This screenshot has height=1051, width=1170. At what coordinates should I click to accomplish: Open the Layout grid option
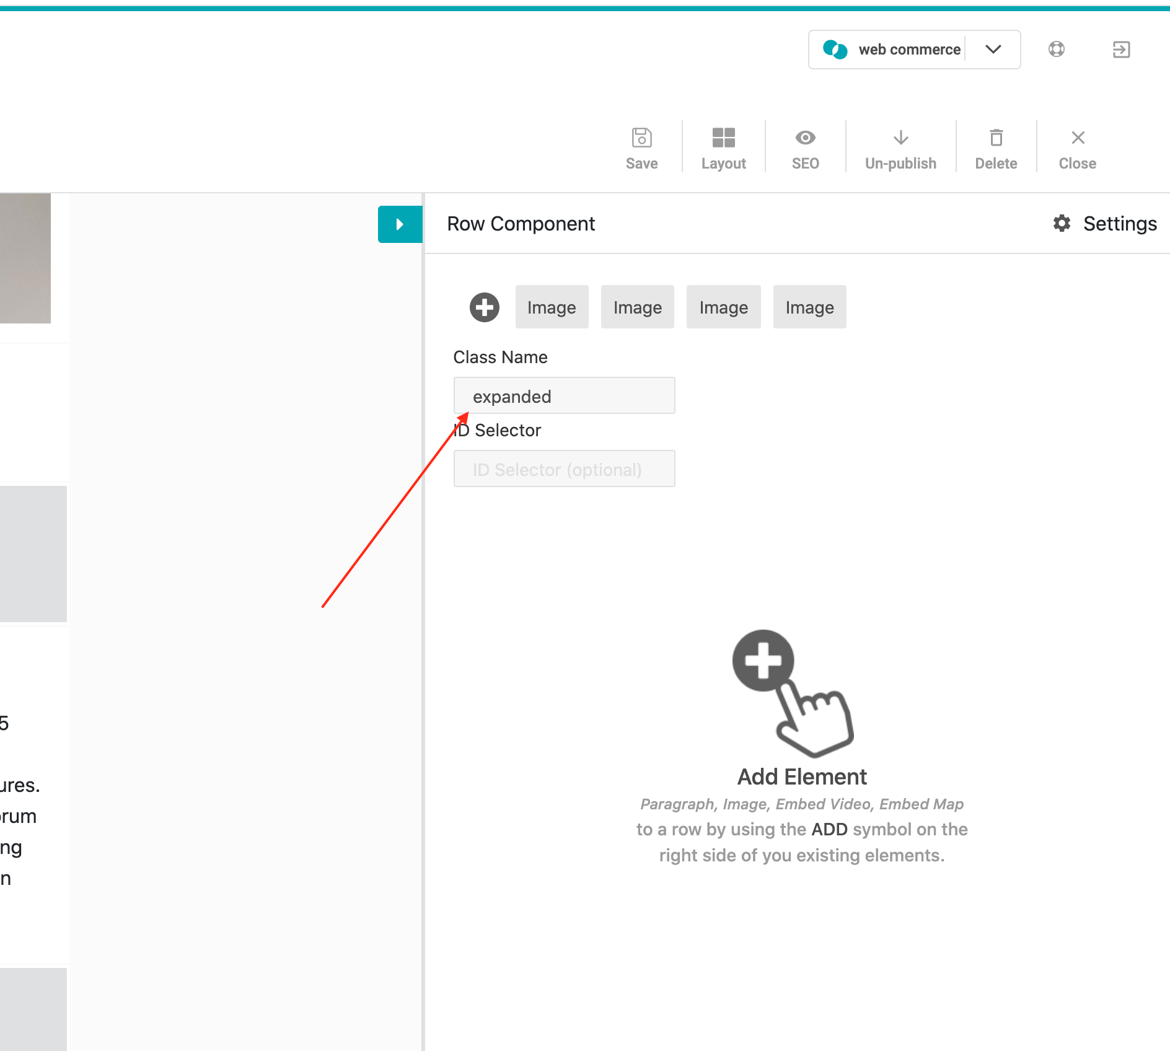[723, 149]
